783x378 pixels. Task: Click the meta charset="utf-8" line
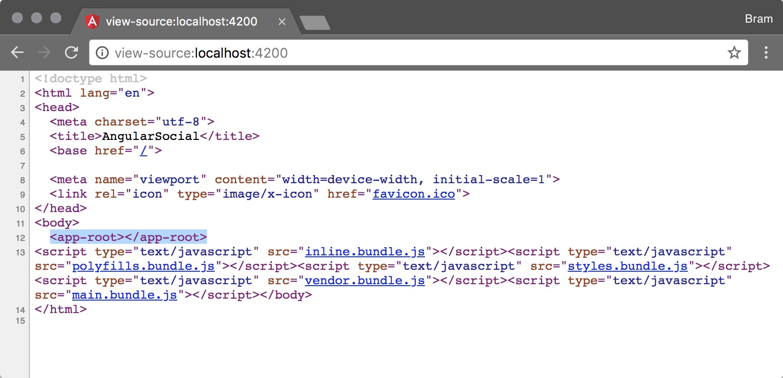click(132, 122)
